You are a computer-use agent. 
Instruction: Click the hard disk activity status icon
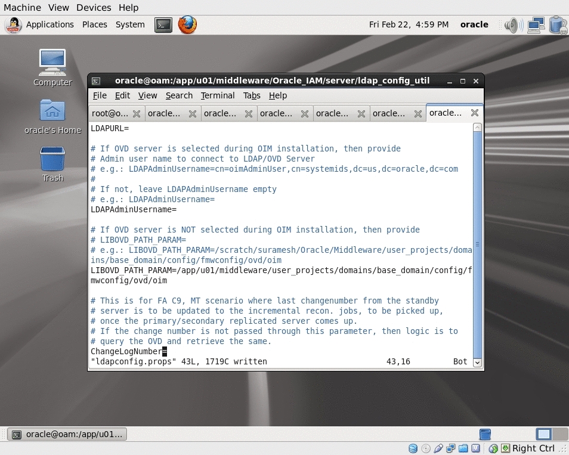pos(413,448)
